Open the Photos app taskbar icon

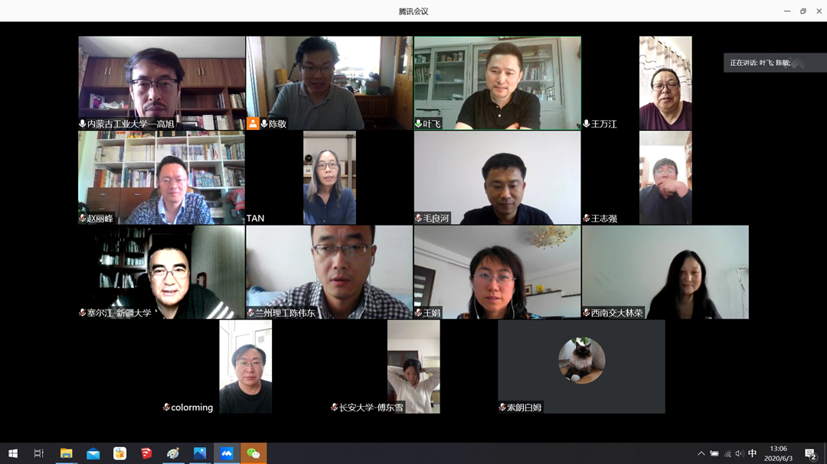click(200, 453)
